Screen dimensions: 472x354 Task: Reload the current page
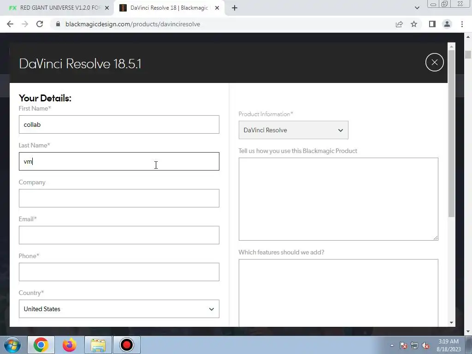point(40,24)
